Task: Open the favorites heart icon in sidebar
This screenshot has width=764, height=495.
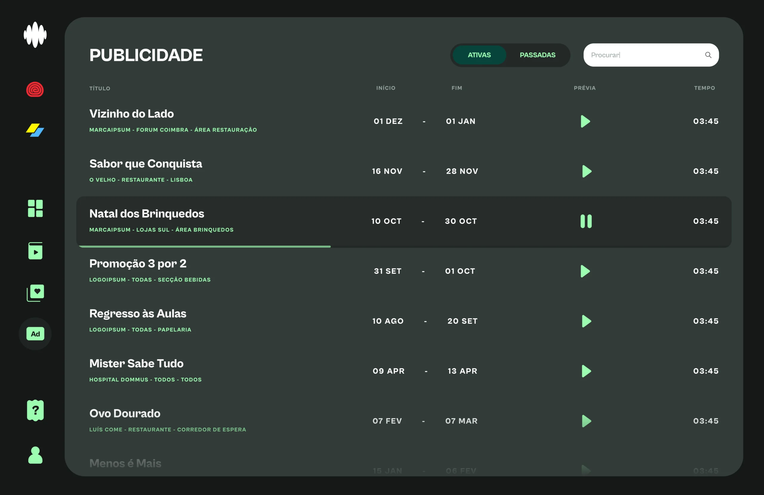Action: 35,293
